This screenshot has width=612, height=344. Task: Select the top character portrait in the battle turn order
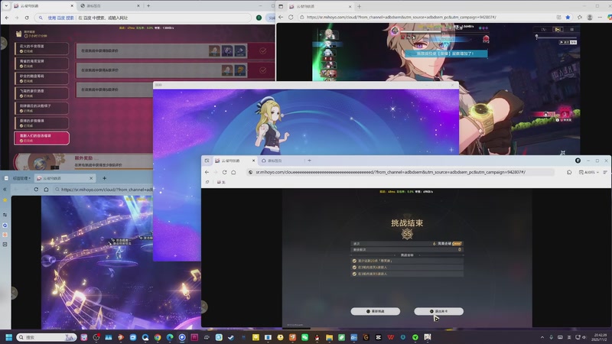(329, 34)
